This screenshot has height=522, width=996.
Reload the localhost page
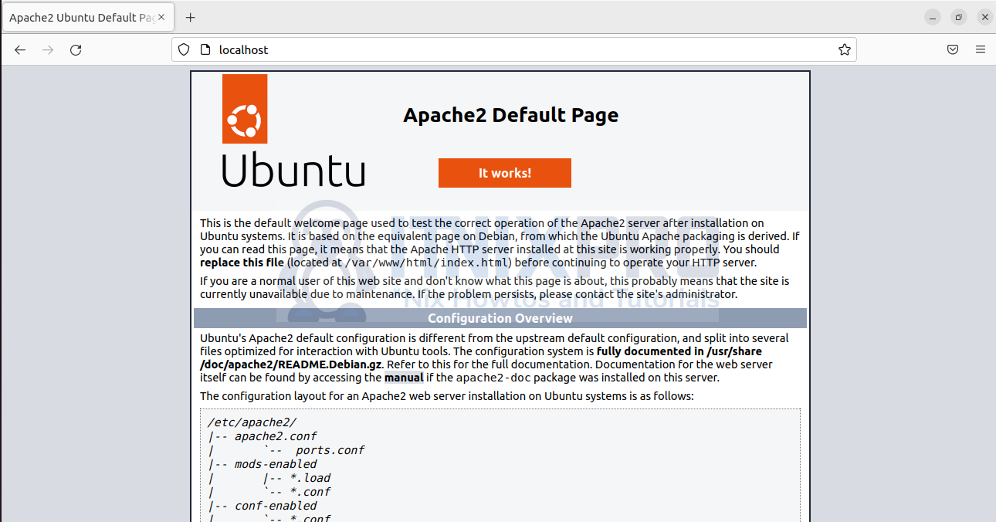point(76,49)
